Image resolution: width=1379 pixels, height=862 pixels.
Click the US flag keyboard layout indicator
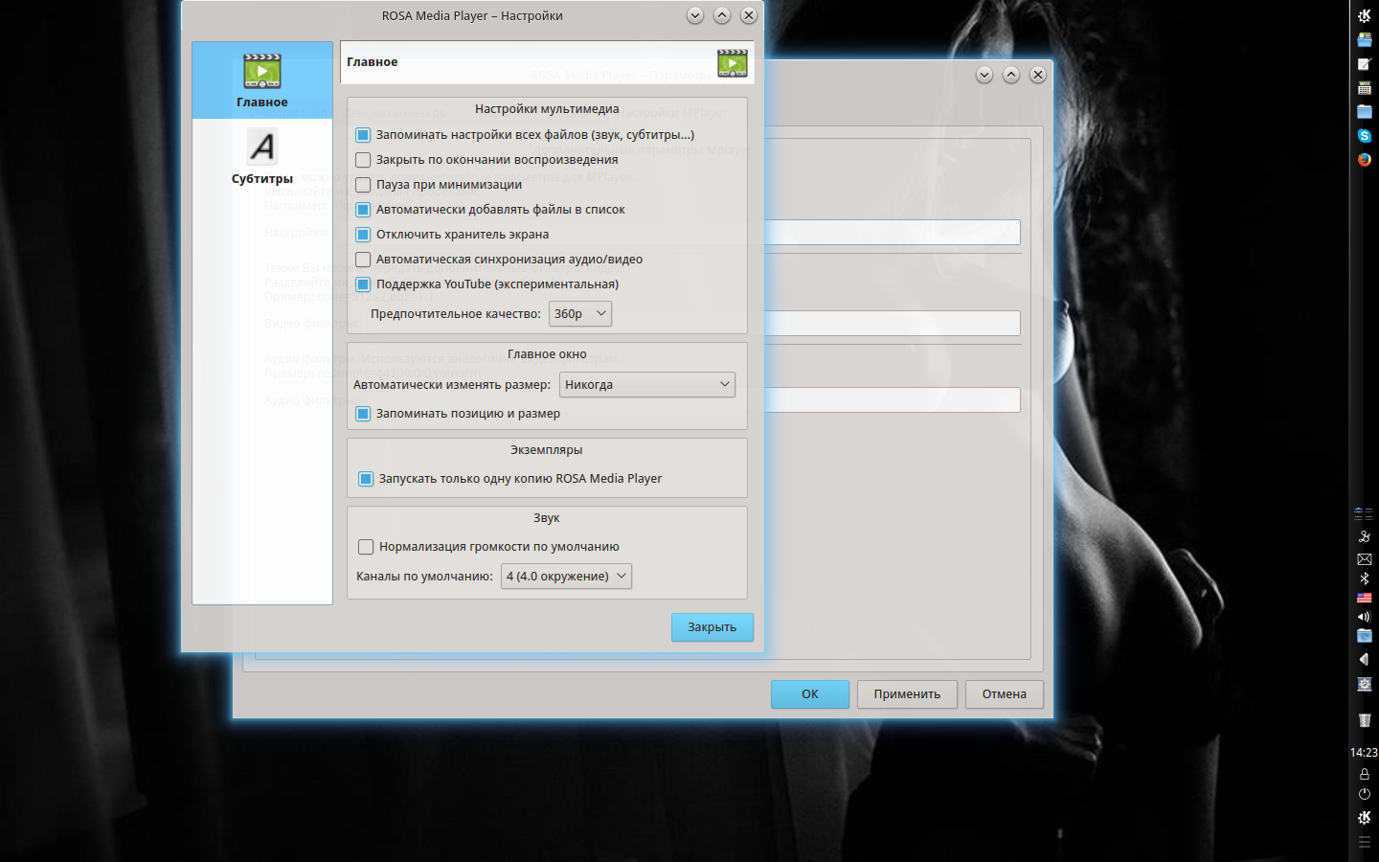(x=1365, y=598)
